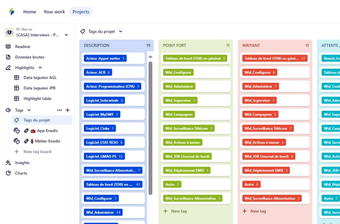Click the Charts pie icon

point(8,173)
